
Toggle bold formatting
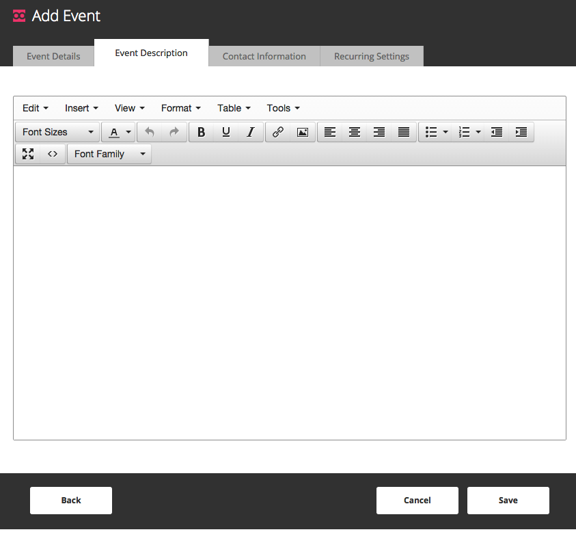click(x=202, y=132)
